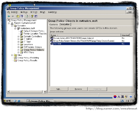Click the Refresh toolbar icon

(27, 16)
